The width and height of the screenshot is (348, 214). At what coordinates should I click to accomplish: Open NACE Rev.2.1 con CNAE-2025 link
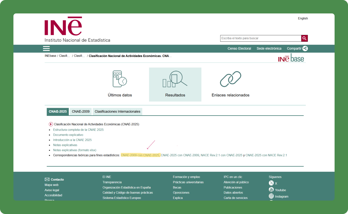coord(221,155)
